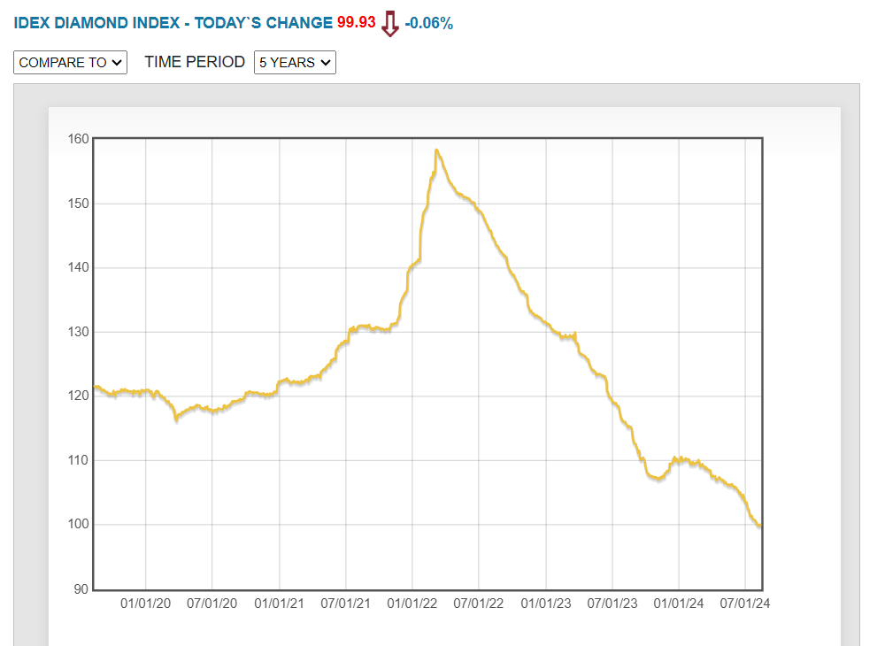
Task: Click the 01/01/21 x-axis date
Action: pyautogui.click(x=279, y=604)
